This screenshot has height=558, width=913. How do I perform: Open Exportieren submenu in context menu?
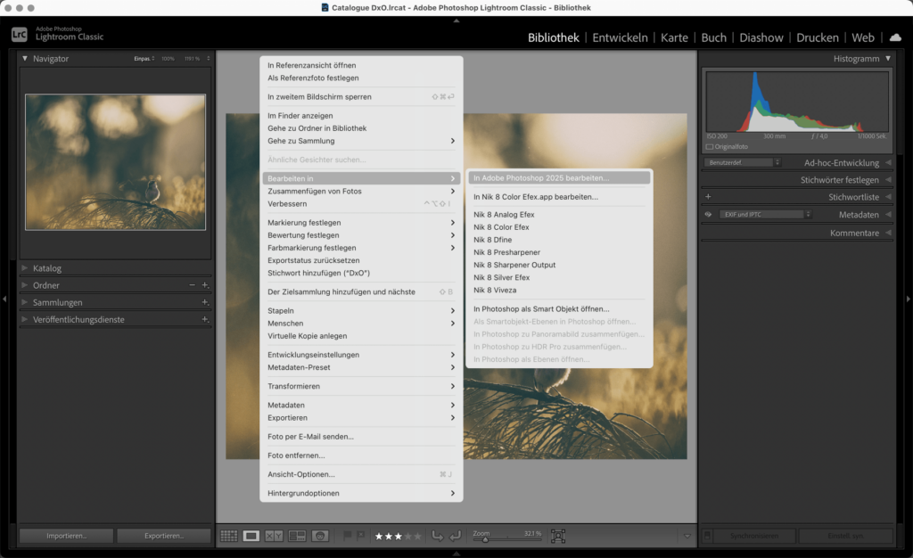point(361,418)
